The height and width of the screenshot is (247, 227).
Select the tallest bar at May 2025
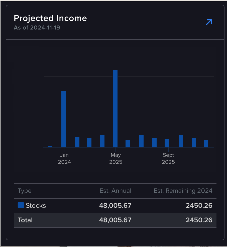[x=115, y=108]
